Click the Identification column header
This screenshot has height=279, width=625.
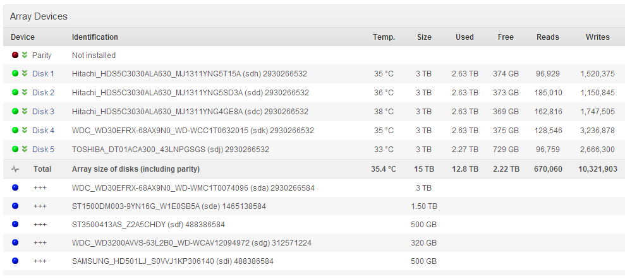pyautogui.click(x=95, y=37)
